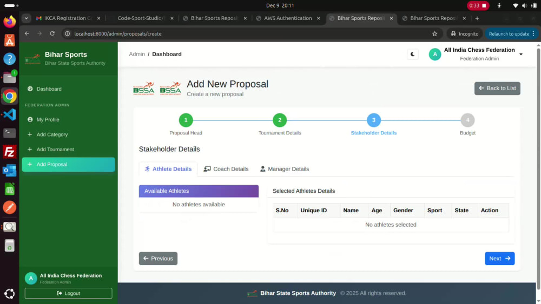Select Athlete Details tab

(x=168, y=169)
